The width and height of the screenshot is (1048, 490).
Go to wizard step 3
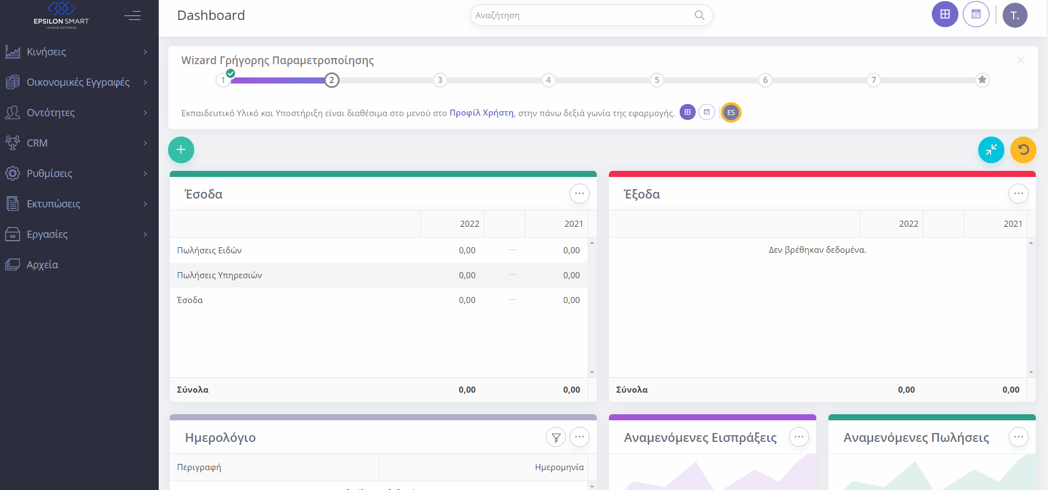[x=440, y=80]
